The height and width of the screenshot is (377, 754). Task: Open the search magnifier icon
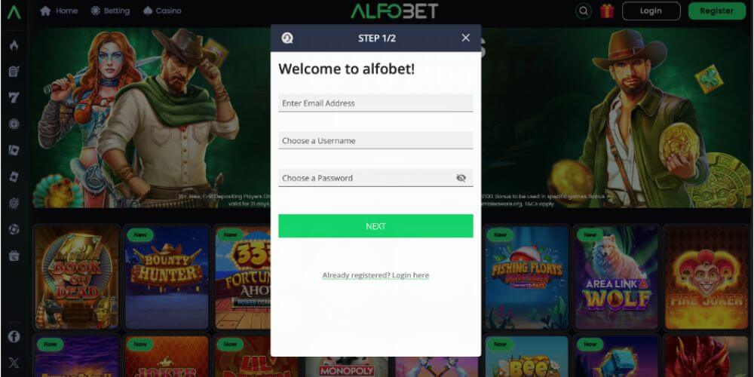coord(584,11)
